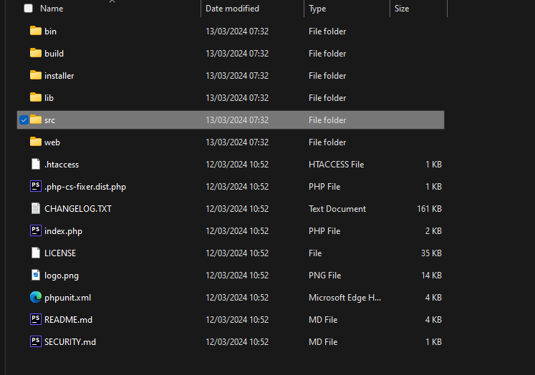Uncheck the src folder checkbox
This screenshot has width=535, height=375.
24,120
